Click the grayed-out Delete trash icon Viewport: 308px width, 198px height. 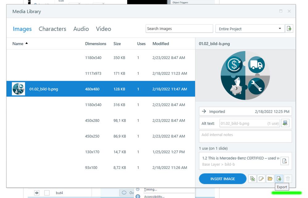(288, 179)
